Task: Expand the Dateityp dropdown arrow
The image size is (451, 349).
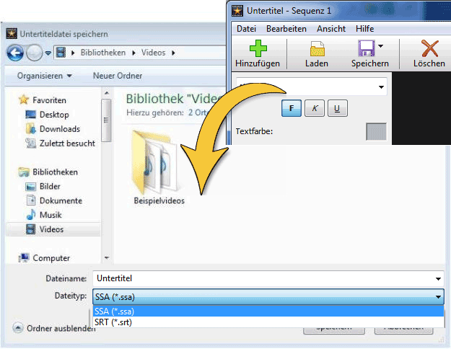Action: (438, 296)
